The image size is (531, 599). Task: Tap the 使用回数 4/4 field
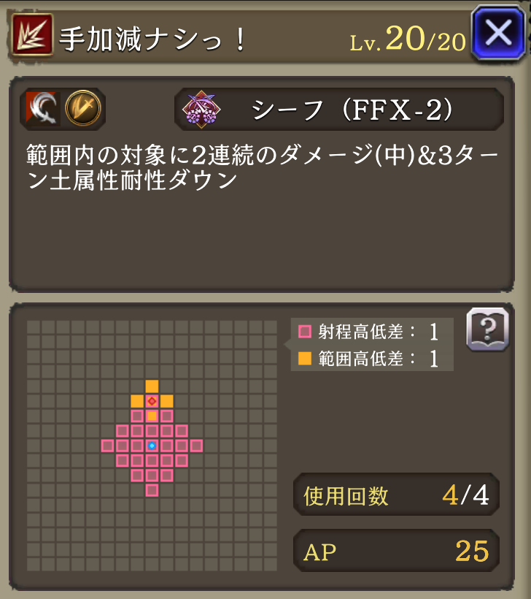click(396, 495)
